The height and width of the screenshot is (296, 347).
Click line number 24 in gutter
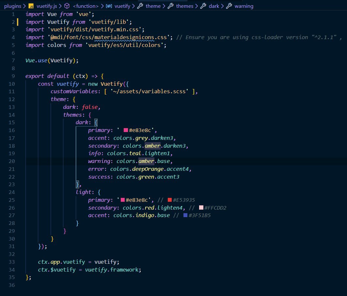click(x=12, y=192)
